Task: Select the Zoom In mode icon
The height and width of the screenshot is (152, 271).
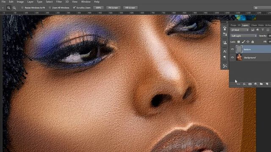Action: coord(8,8)
